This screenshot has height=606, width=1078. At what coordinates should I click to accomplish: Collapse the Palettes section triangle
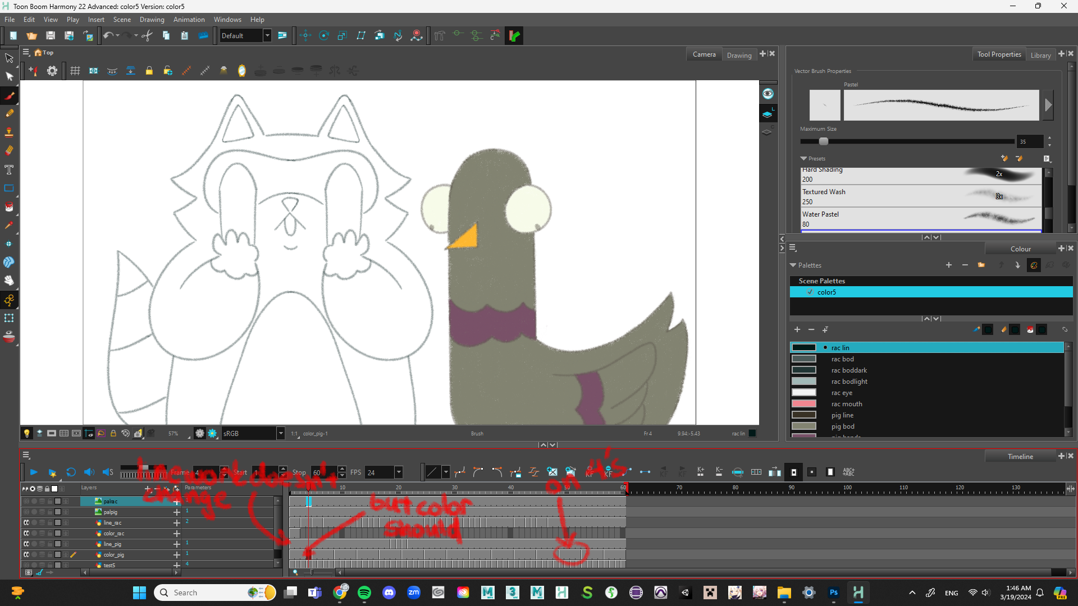(x=793, y=265)
